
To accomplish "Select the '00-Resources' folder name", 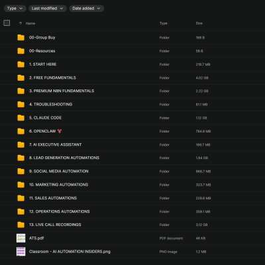I will [x=42, y=51].
